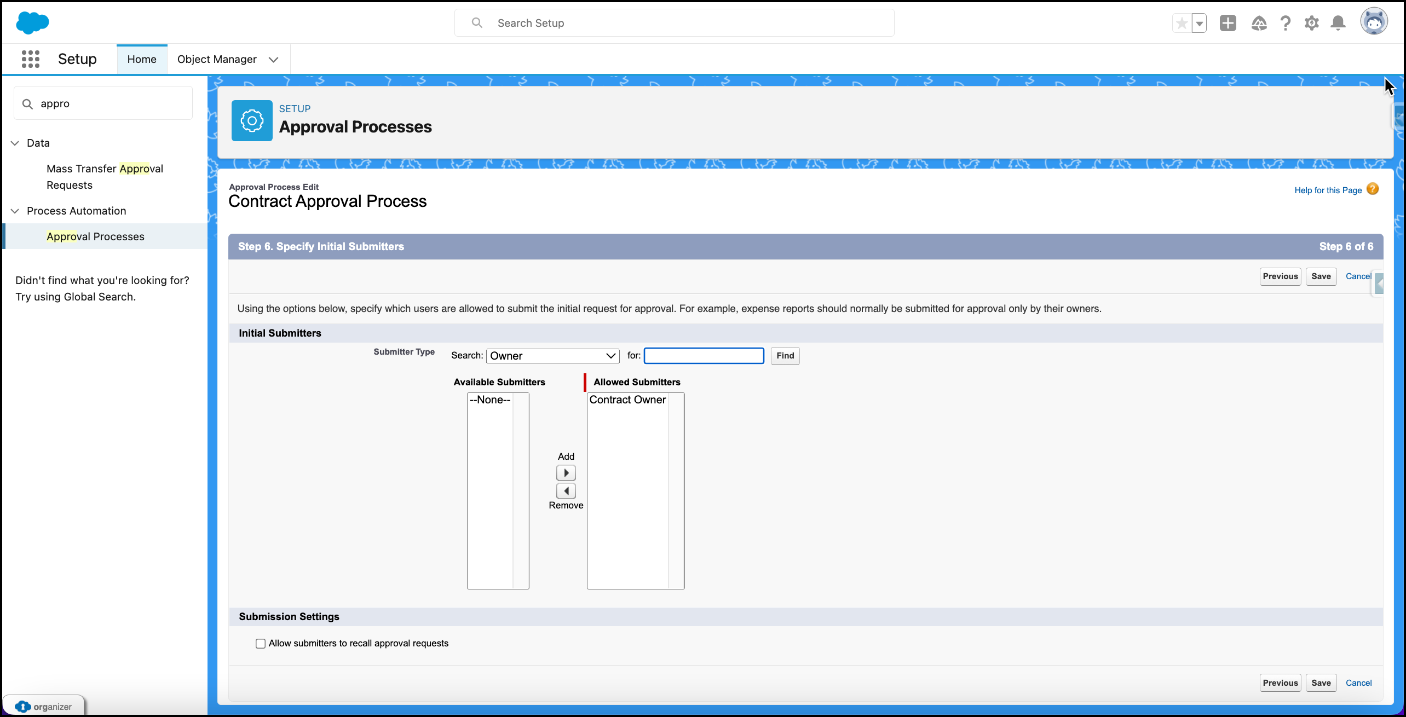Click the Find button
Screen dimensions: 1406x717
tap(785, 356)
